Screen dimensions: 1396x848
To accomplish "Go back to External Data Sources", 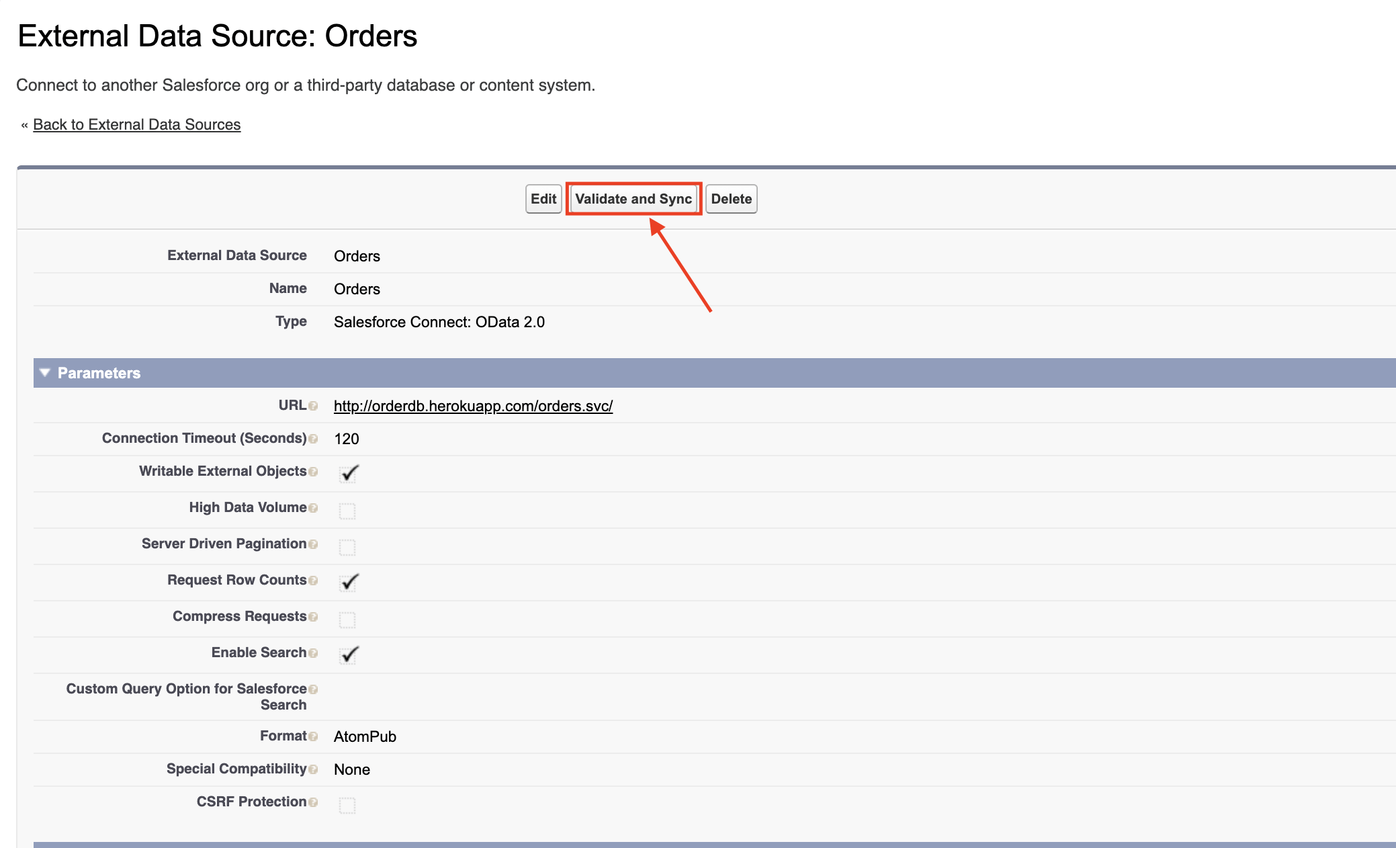I will [136, 124].
